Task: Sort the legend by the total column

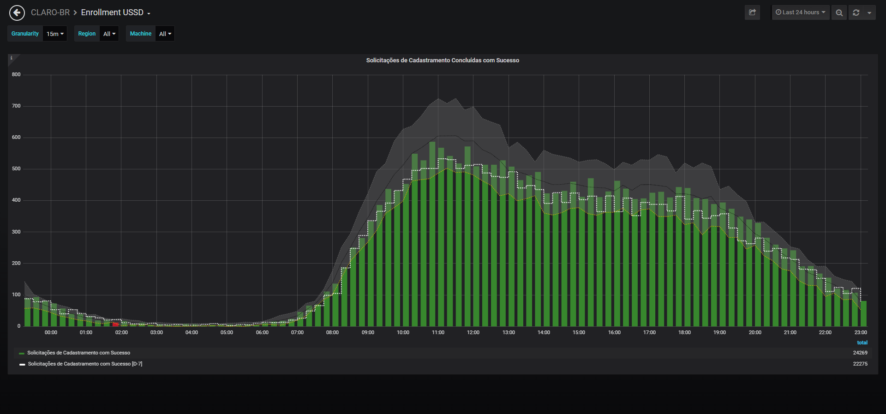Action: [x=862, y=342]
